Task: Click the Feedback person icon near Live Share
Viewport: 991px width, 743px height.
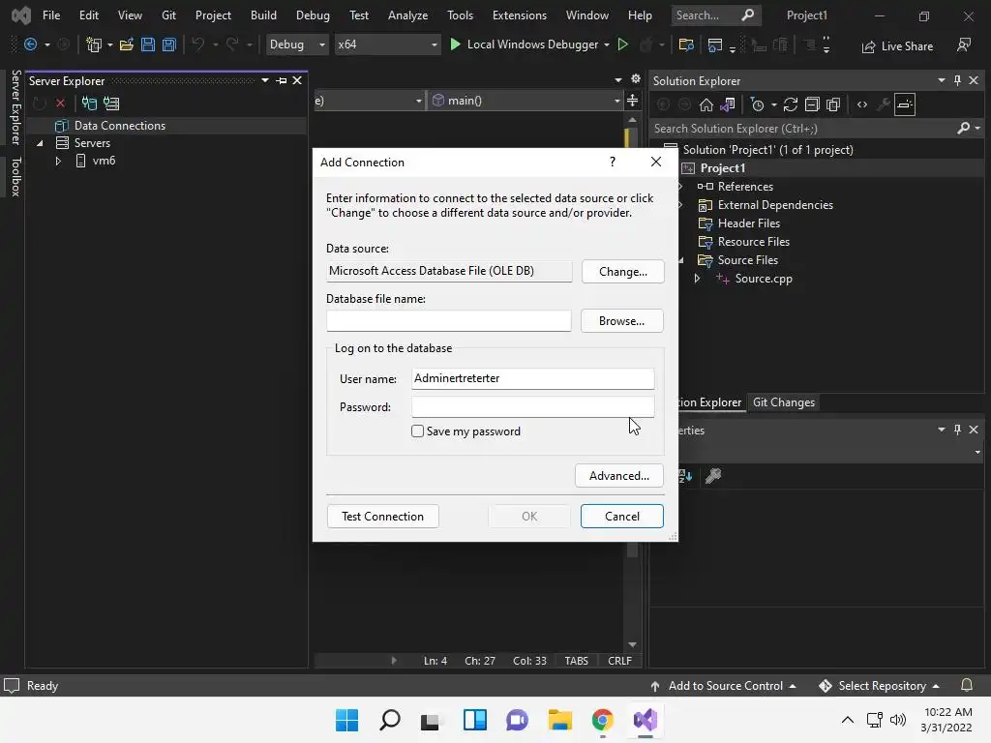Action: tap(964, 45)
